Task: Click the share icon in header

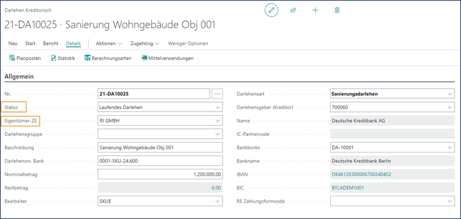Action: click(x=293, y=11)
